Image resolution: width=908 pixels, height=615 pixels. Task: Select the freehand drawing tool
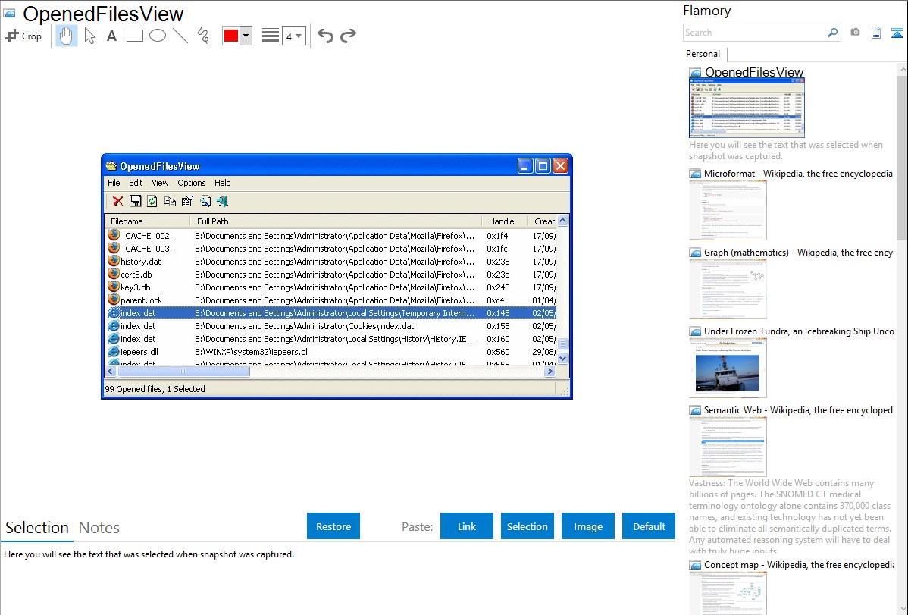click(203, 36)
